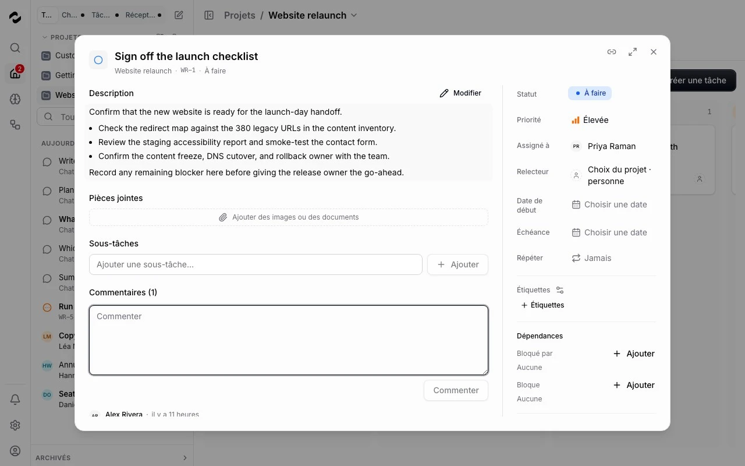Open label settings icon next to Étiquettes heading
Image resolution: width=745 pixels, height=466 pixels.
pos(560,290)
